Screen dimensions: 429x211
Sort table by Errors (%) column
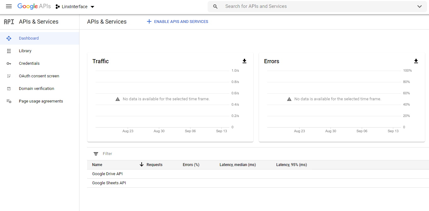click(x=191, y=165)
